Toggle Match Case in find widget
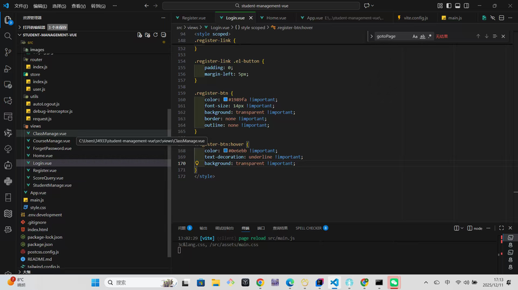The height and width of the screenshot is (290, 518). [x=415, y=36]
